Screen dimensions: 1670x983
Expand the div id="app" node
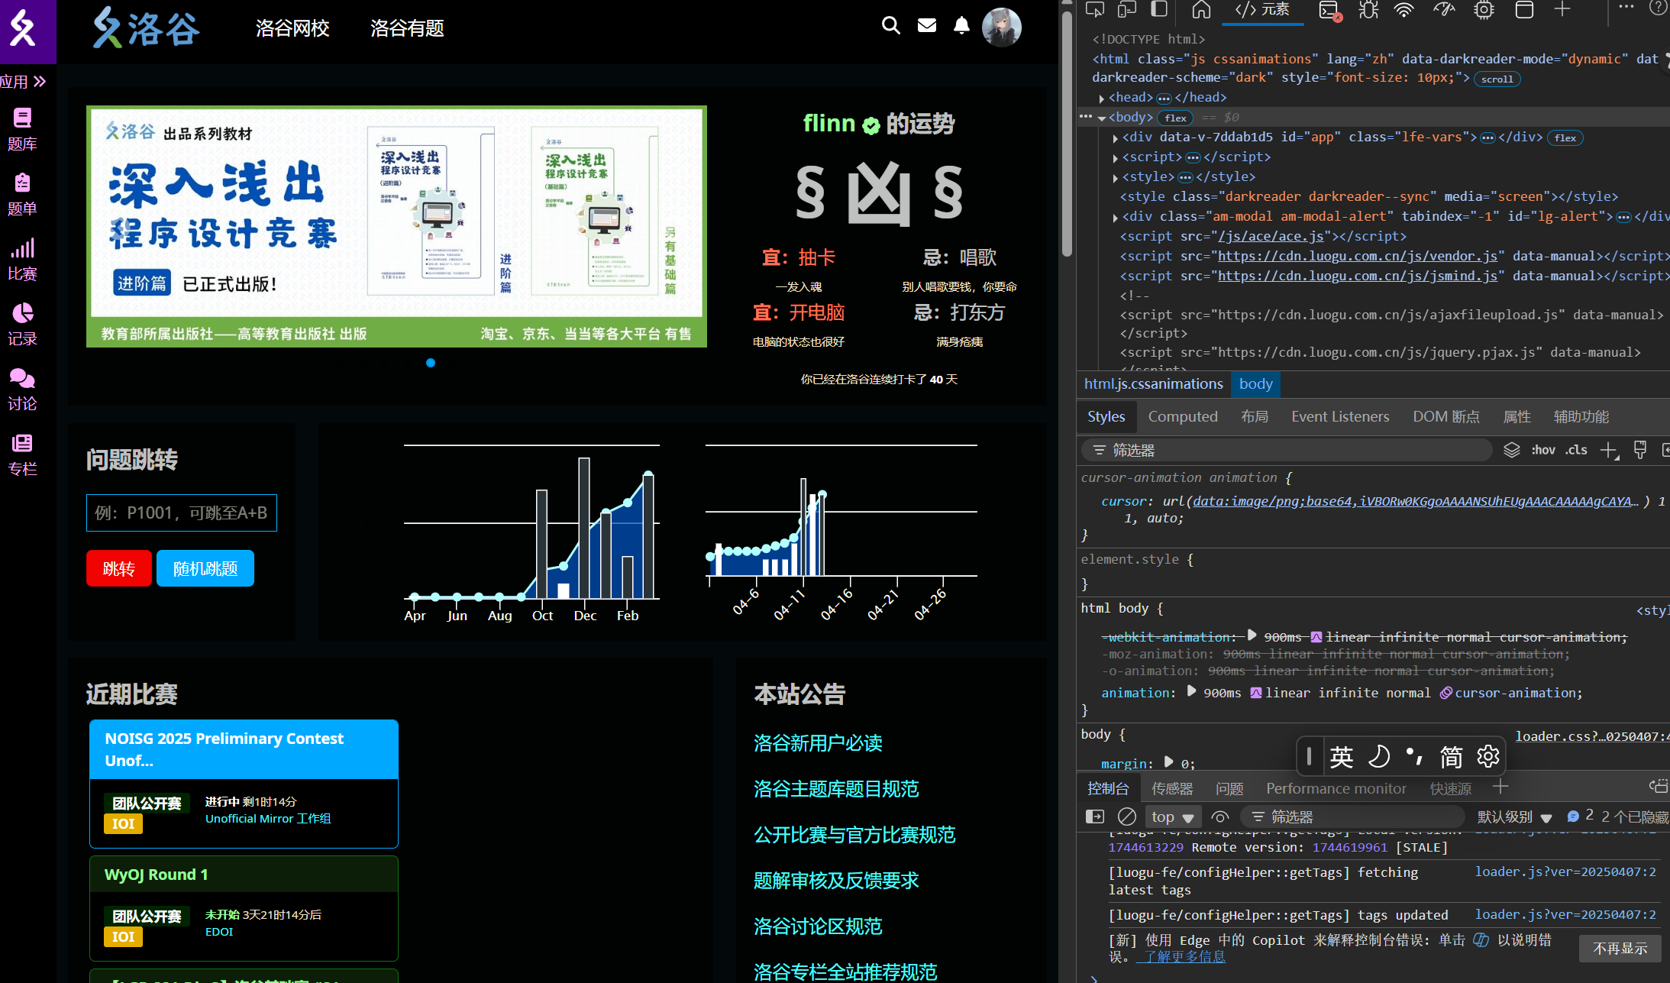click(x=1116, y=138)
